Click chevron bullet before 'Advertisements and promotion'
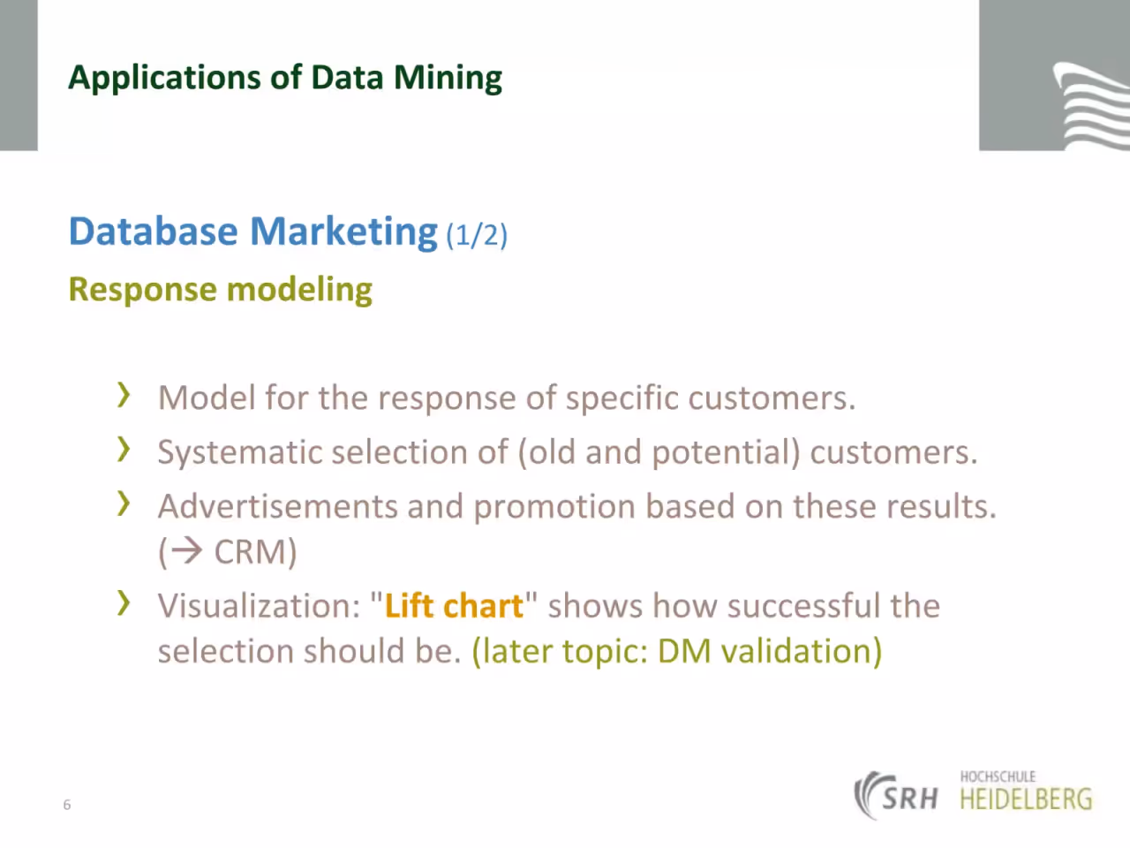 [x=124, y=503]
